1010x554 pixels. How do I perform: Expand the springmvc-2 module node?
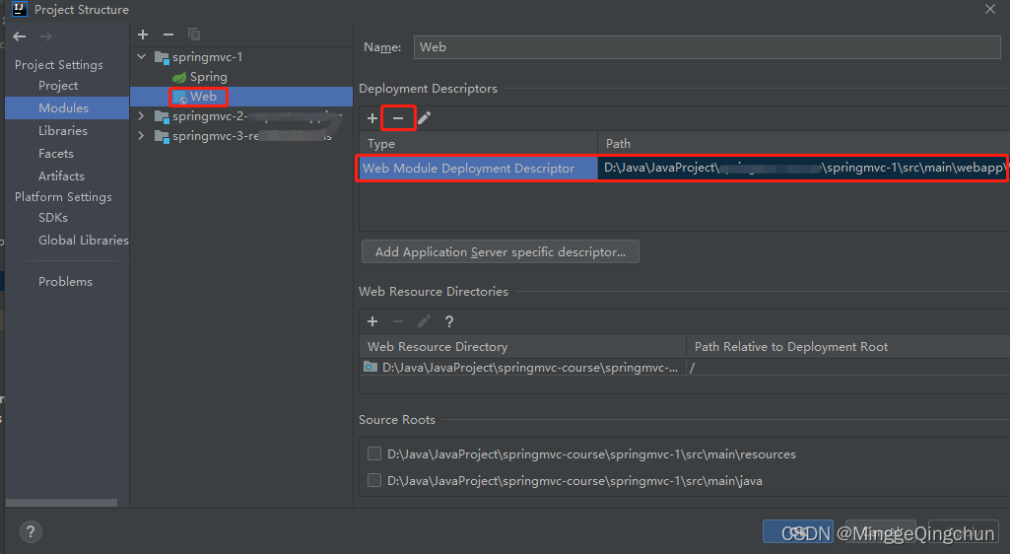click(x=142, y=116)
